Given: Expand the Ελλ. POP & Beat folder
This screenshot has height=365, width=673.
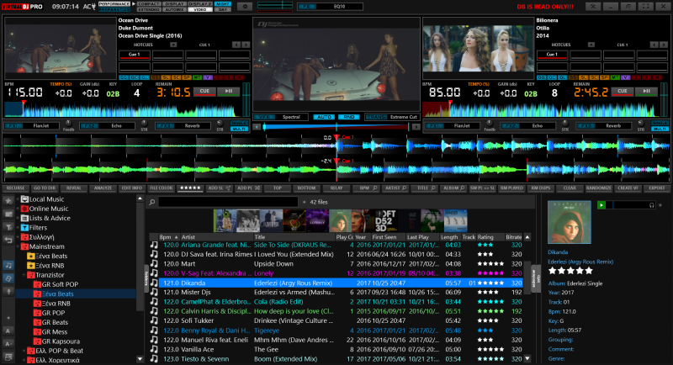Looking at the screenshot, I should click(x=24, y=351).
